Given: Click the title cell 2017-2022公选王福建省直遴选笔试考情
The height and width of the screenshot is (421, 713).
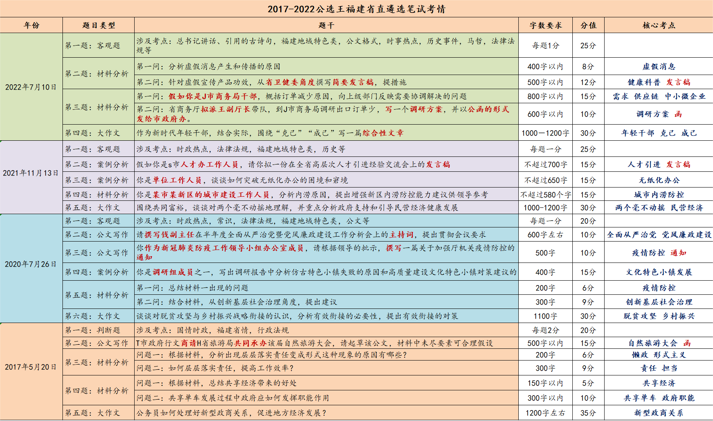Looking at the screenshot, I should point(356,9).
